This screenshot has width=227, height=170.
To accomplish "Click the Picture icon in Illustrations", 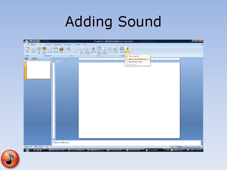I will click(x=34, y=49).
